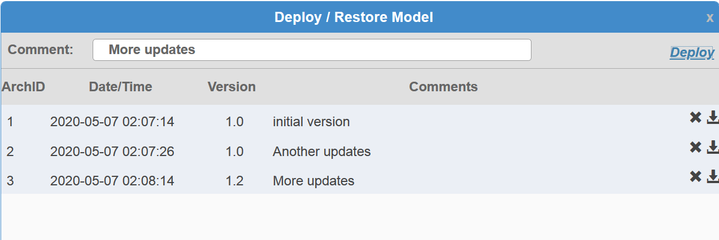Close the Deploy / Restore Model dialog
Screen dimensions: 719x240
point(710,18)
